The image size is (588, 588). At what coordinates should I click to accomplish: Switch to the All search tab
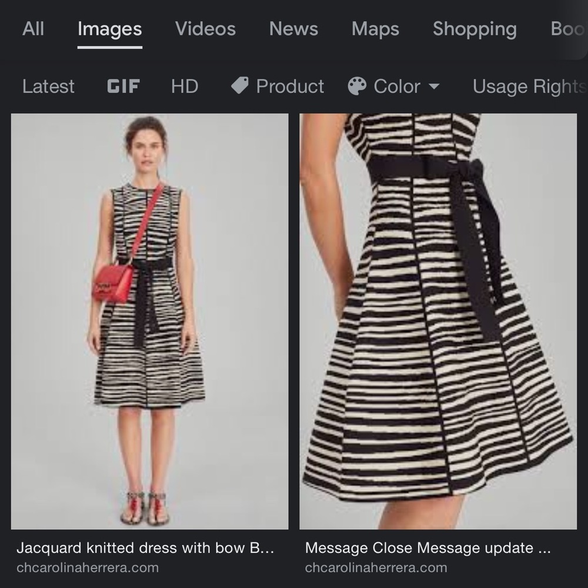click(x=33, y=29)
